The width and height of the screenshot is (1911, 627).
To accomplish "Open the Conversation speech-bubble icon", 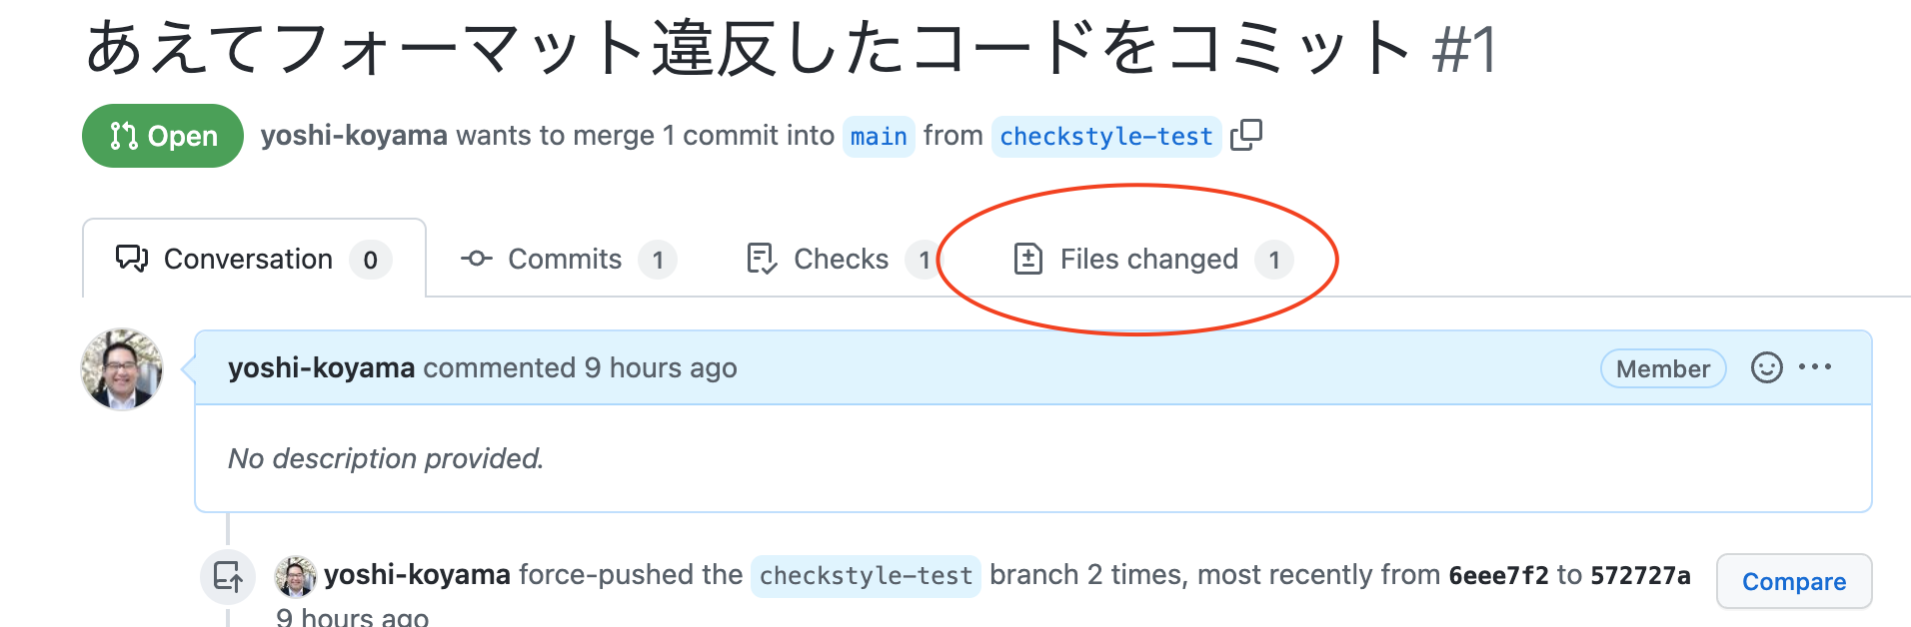I will click(129, 259).
